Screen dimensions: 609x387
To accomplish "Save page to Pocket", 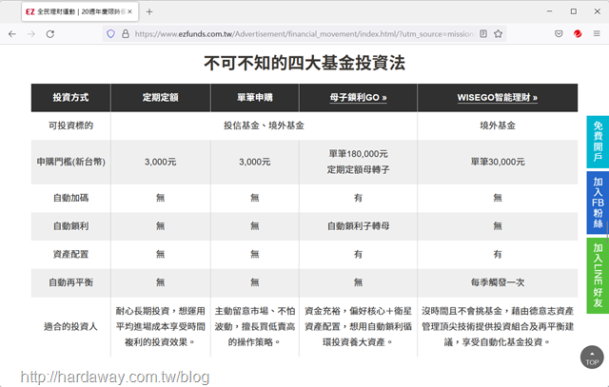I will (x=559, y=34).
